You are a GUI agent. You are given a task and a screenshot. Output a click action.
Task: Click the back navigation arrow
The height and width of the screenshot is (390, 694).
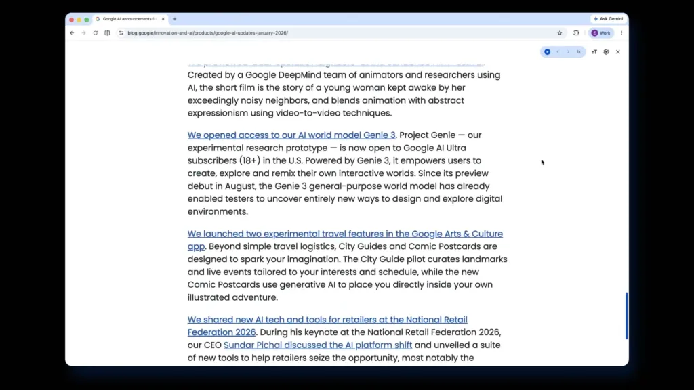pos(72,32)
